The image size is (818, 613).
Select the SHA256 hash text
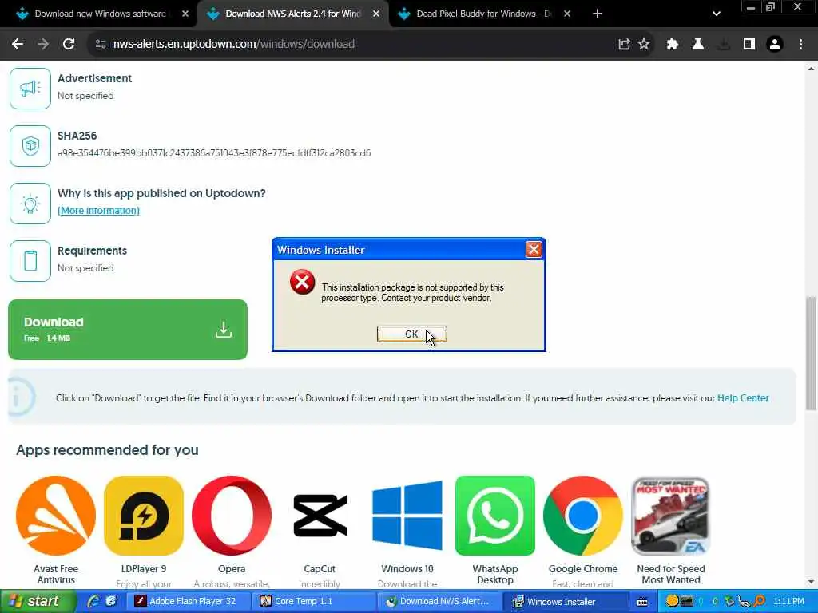[x=214, y=153]
